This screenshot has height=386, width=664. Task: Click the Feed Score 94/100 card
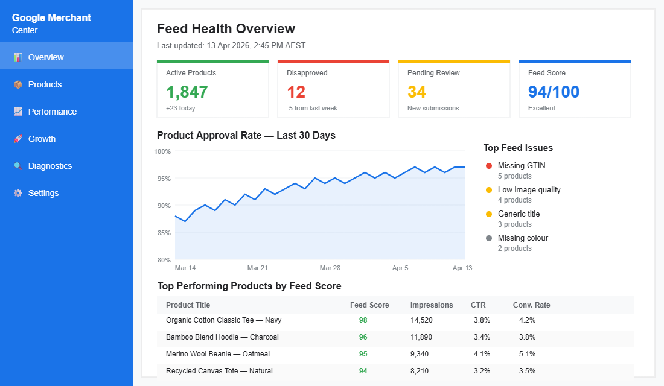pos(575,89)
